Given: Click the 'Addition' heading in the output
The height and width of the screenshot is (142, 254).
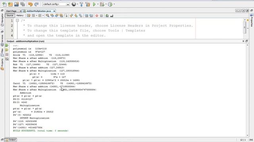Looking at the screenshot, I should pyautogui.click(x=25, y=93).
